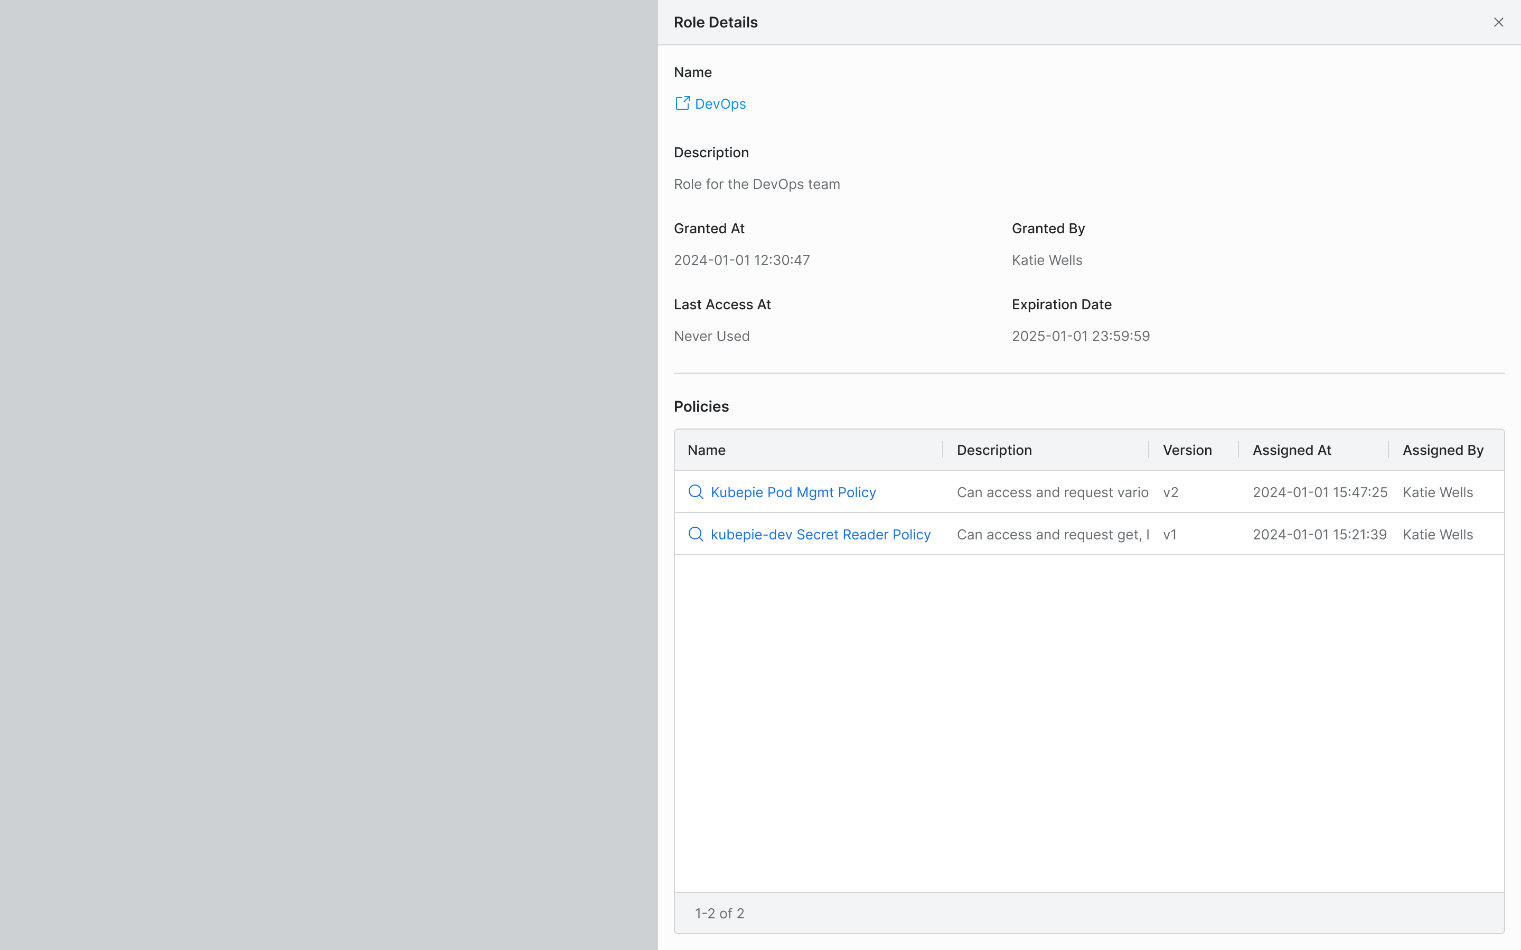Click the magnifier icon for Kubepie Pod Mgmt Policy
This screenshot has width=1521, height=950.
coord(696,492)
